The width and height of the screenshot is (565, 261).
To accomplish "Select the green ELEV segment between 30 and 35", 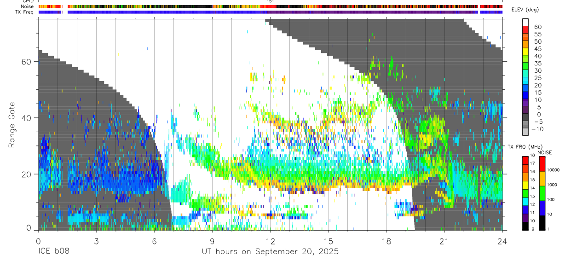I will pos(525,66).
